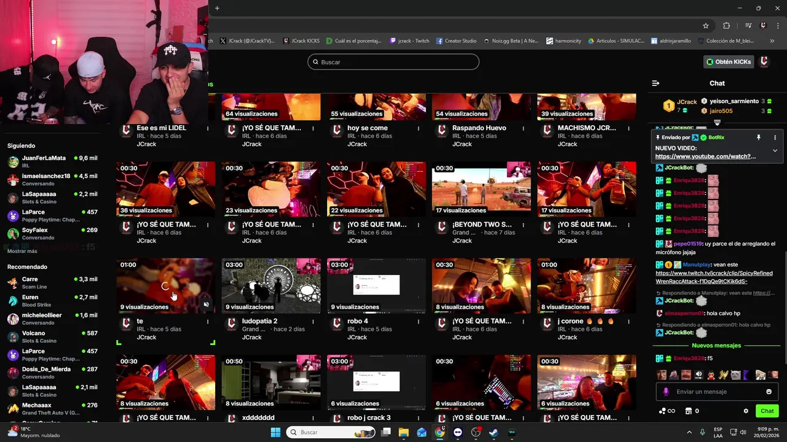Play the 'xddddddd' clip thumbnail
Viewport: 787px width, 442px height.
pyautogui.click(x=271, y=382)
